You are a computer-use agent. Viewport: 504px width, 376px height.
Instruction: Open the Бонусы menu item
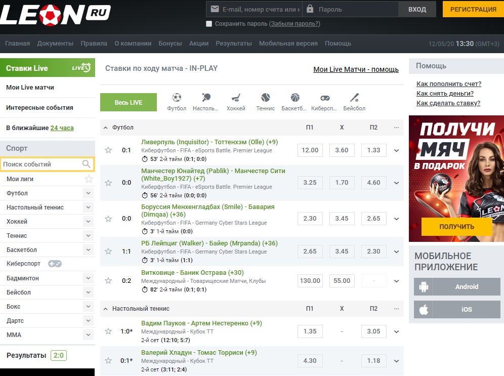pos(170,44)
